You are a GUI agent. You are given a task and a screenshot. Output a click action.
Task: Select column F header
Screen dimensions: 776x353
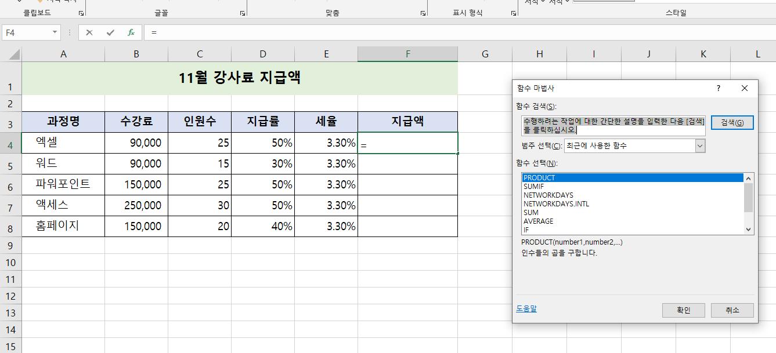click(x=408, y=54)
